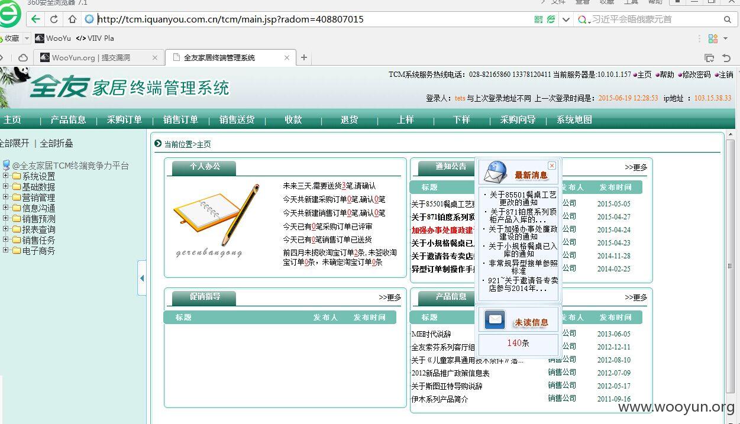Click the restore closed tabs undo icon
740x424 pixels.
point(726,58)
